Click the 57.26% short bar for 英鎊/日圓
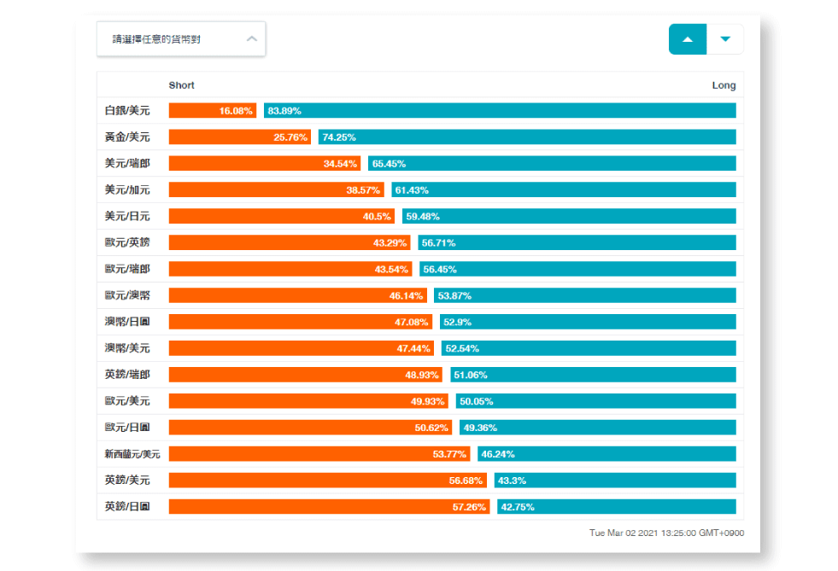 click(x=329, y=507)
